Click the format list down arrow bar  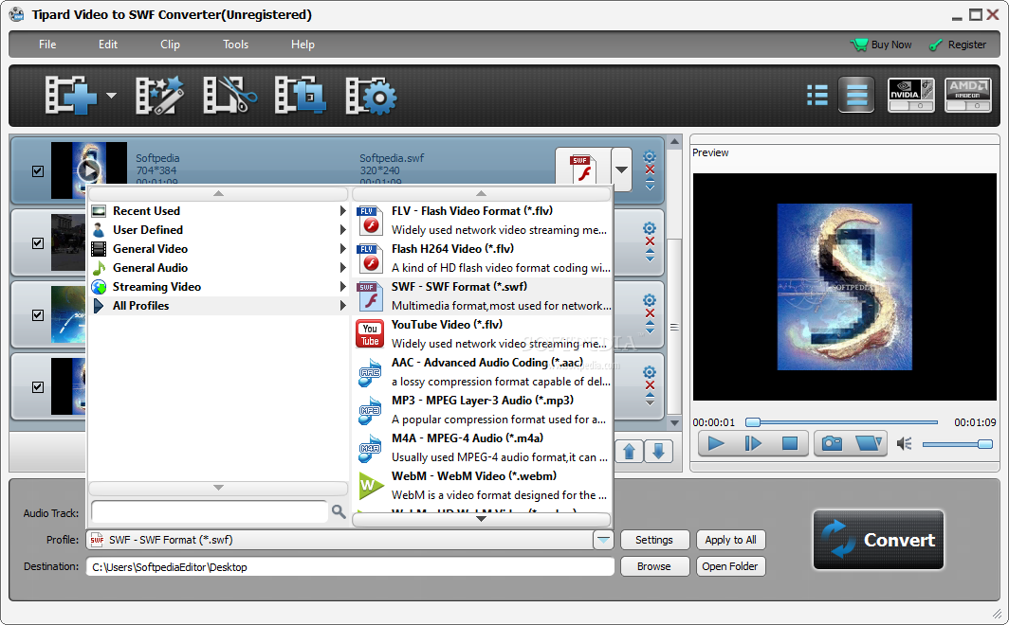point(482,519)
